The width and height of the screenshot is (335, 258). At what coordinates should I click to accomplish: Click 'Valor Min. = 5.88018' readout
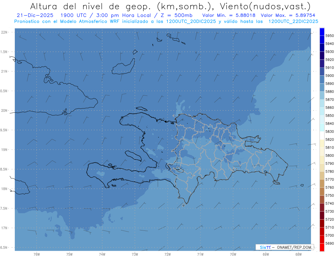pyautogui.click(x=229, y=15)
